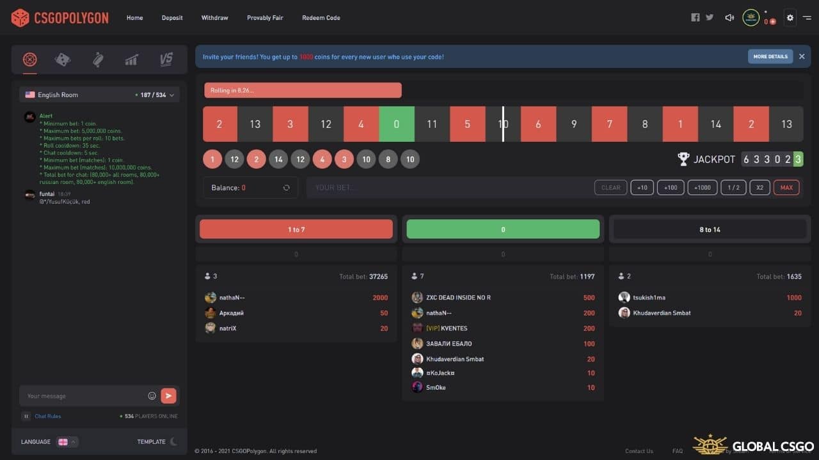Go to the Home page

[x=134, y=18]
